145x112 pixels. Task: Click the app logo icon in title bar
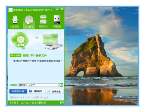point(10,10)
